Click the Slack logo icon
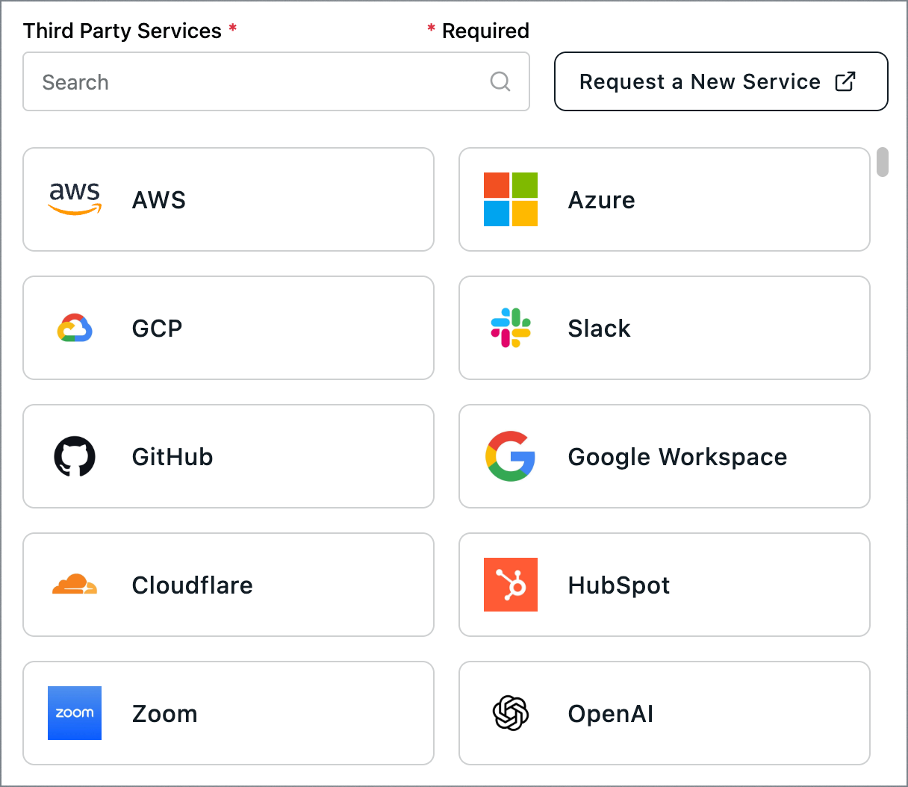 (x=511, y=328)
